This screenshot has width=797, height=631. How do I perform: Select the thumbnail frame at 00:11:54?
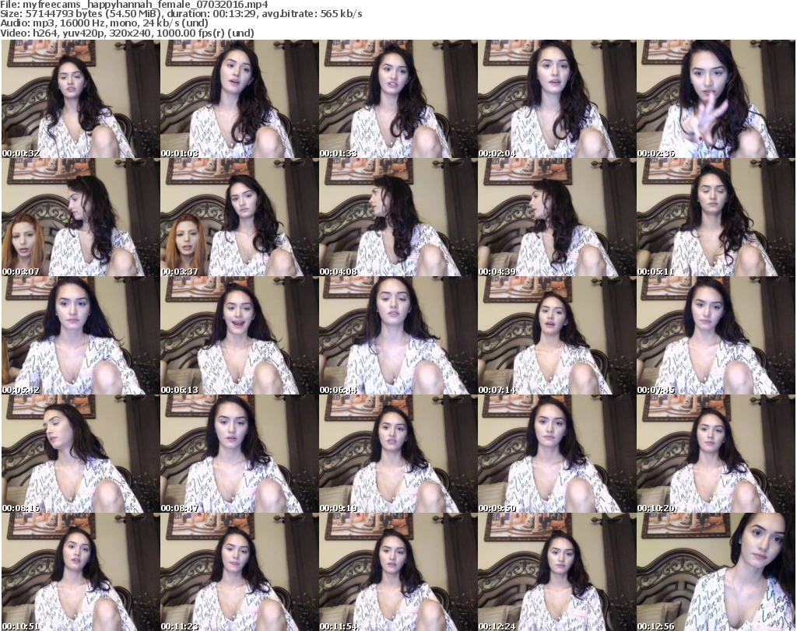click(x=398, y=572)
